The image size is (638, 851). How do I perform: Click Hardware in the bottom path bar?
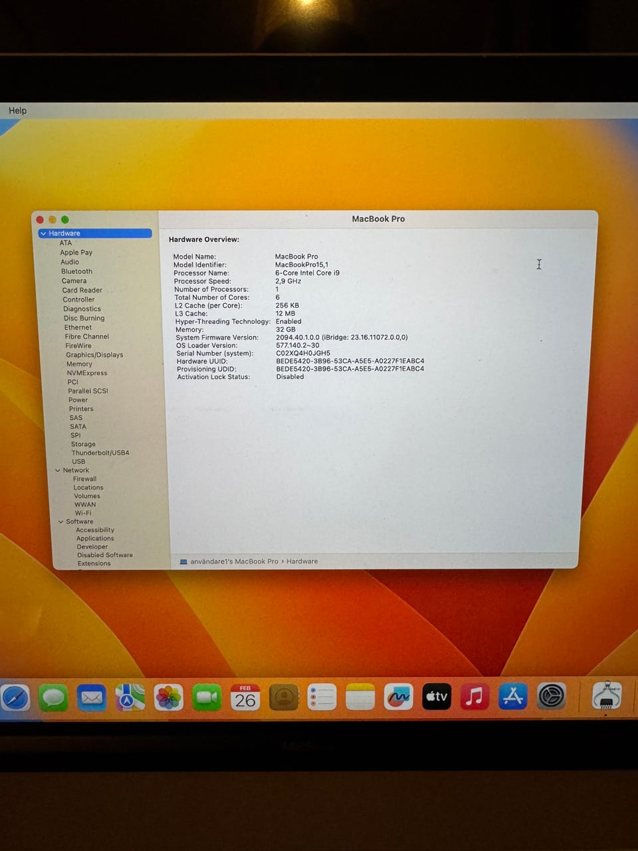coord(302,561)
